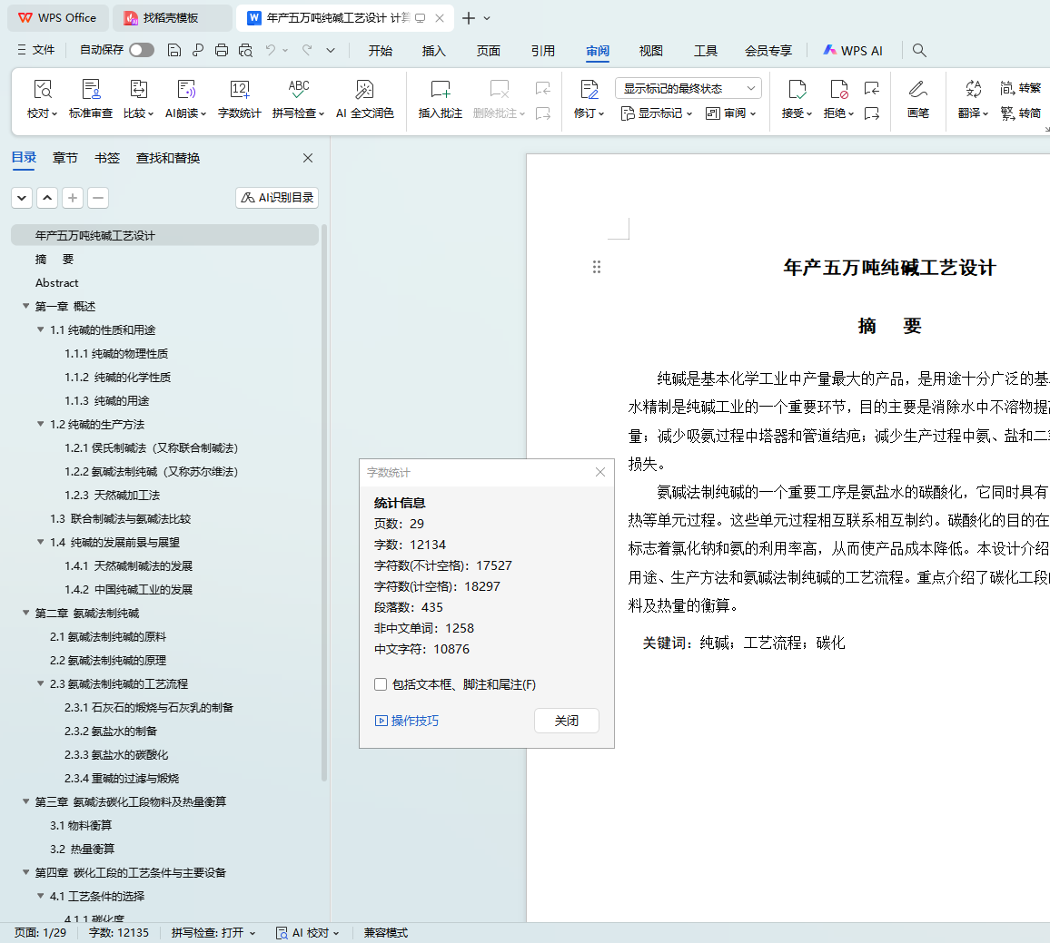1050x943 pixels.
Task: Click the 关闭 button in word count dialog
Action: [x=566, y=721]
